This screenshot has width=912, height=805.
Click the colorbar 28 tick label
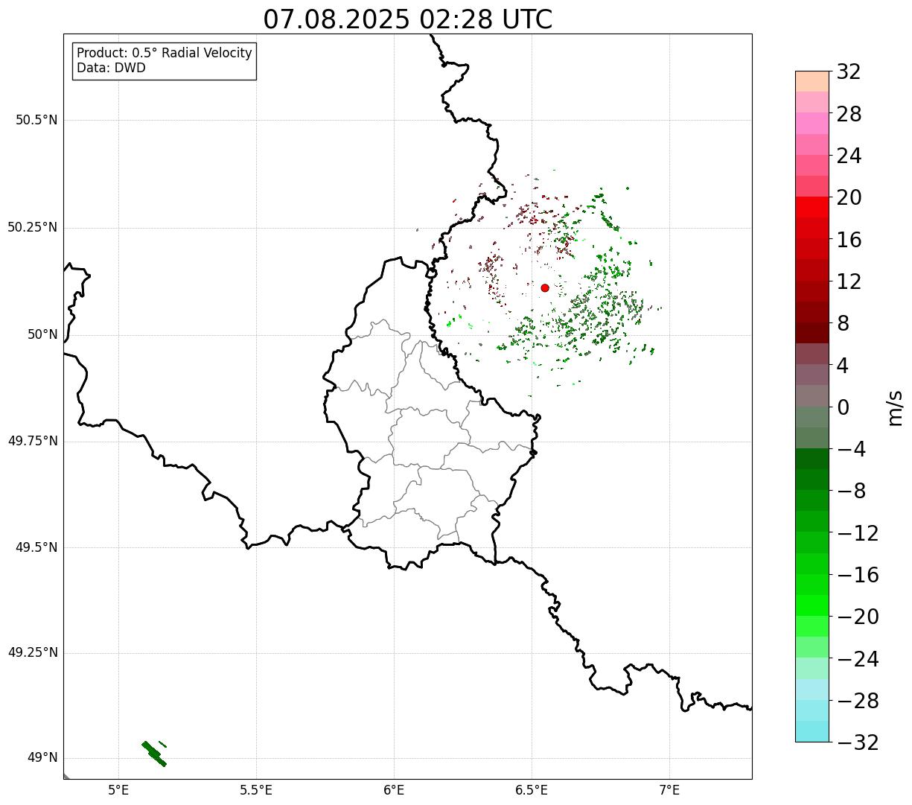849,114
